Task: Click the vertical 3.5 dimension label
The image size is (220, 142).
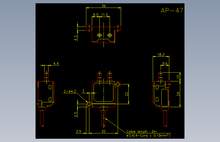Action: 76,114
